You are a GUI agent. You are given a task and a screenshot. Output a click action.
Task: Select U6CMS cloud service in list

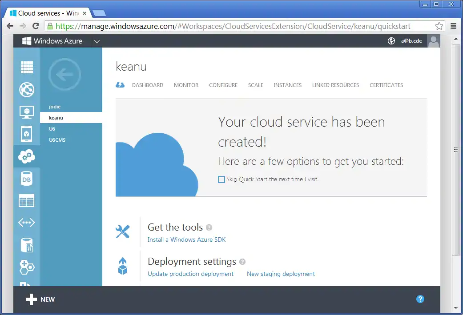point(71,140)
